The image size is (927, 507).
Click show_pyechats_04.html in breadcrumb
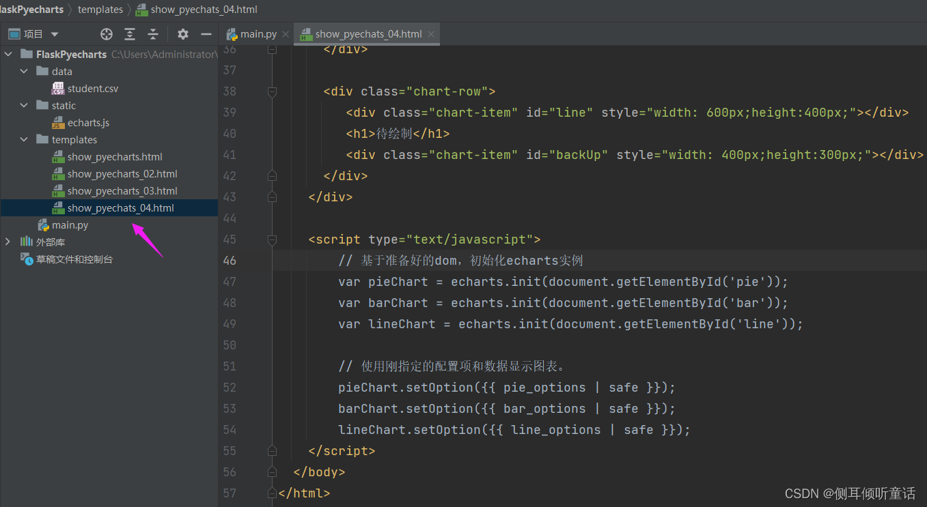(x=204, y=10)
